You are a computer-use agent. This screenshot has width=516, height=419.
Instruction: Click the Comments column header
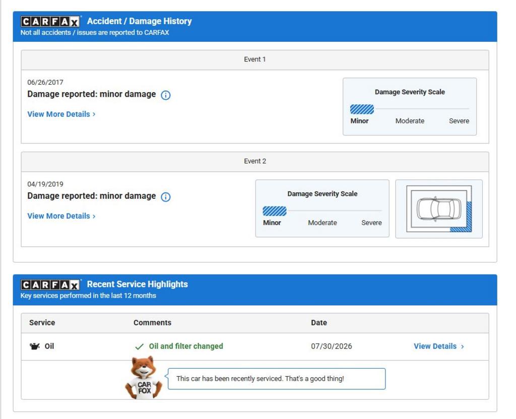152,323
